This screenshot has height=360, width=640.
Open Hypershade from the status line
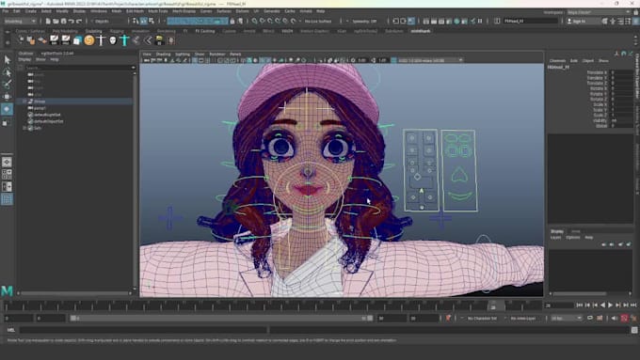click(456, 21)
